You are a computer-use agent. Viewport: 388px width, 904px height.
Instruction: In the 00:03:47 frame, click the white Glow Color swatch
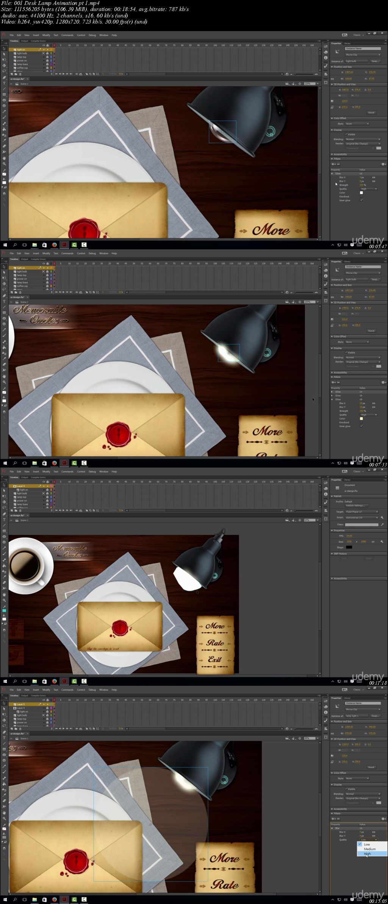point(361,193)
